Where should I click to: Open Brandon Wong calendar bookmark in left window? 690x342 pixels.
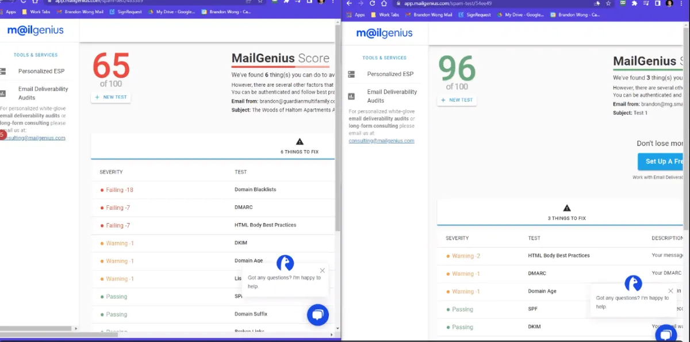(226, 12)
